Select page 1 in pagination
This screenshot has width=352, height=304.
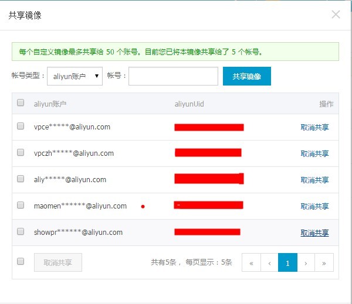click(x=287, y=263)
